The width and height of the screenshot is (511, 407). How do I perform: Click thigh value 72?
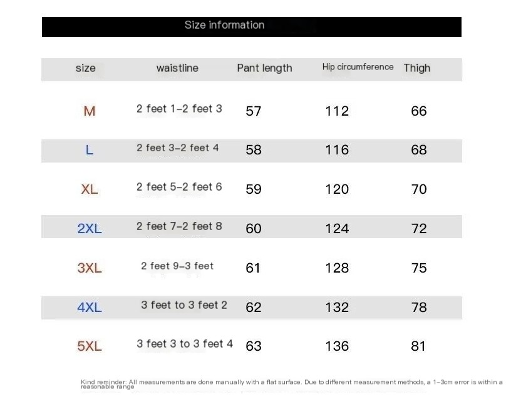pos(419,229)
